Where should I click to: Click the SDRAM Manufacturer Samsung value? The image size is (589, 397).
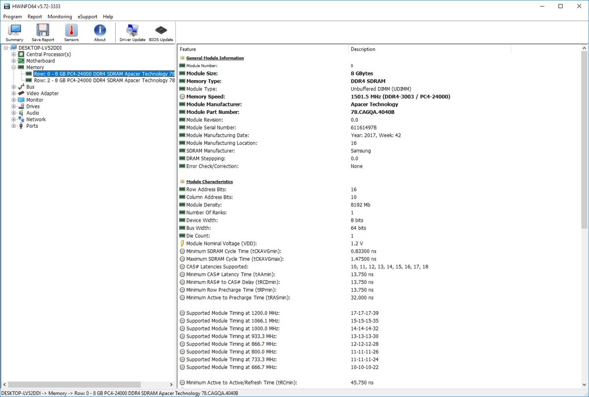tap(361, 151)
